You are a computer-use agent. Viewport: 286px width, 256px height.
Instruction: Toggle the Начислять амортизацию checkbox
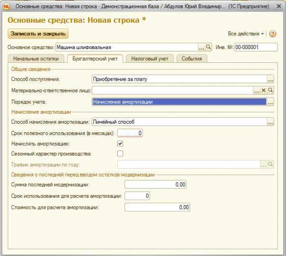[x=120, y=144]
